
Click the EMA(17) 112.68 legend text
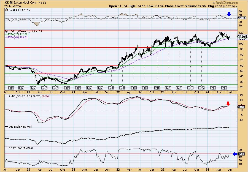(18, 34)
